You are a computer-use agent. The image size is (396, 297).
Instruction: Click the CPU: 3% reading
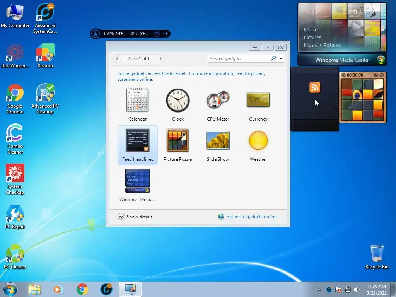pos(138,34)
